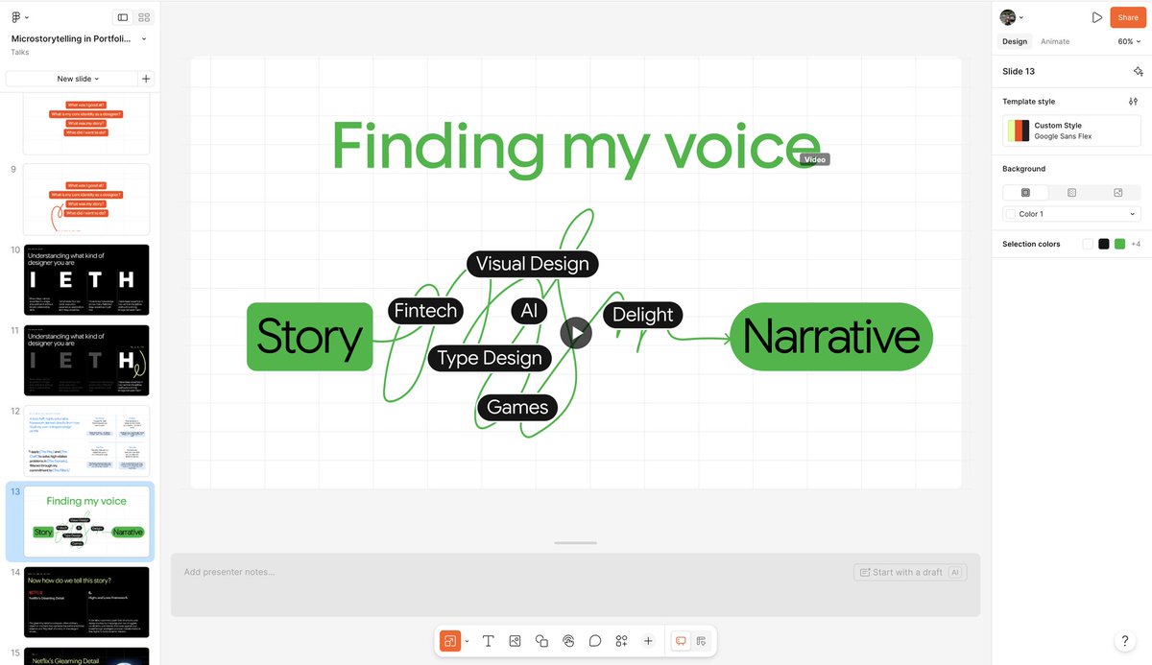Select the interactive hand tap tool

[568, 641]
